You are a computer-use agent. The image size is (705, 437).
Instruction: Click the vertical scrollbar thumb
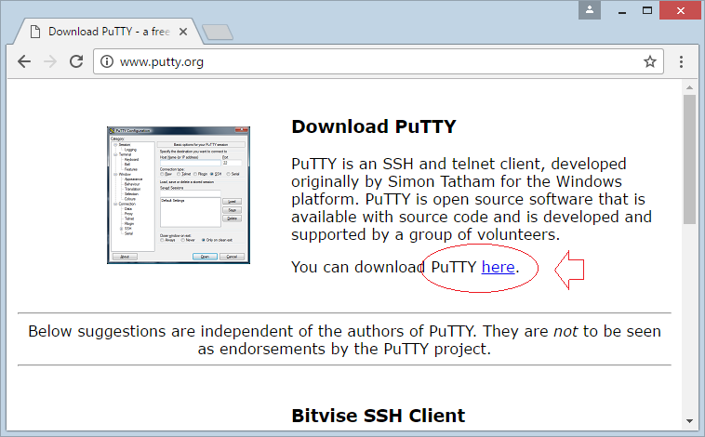689,159
